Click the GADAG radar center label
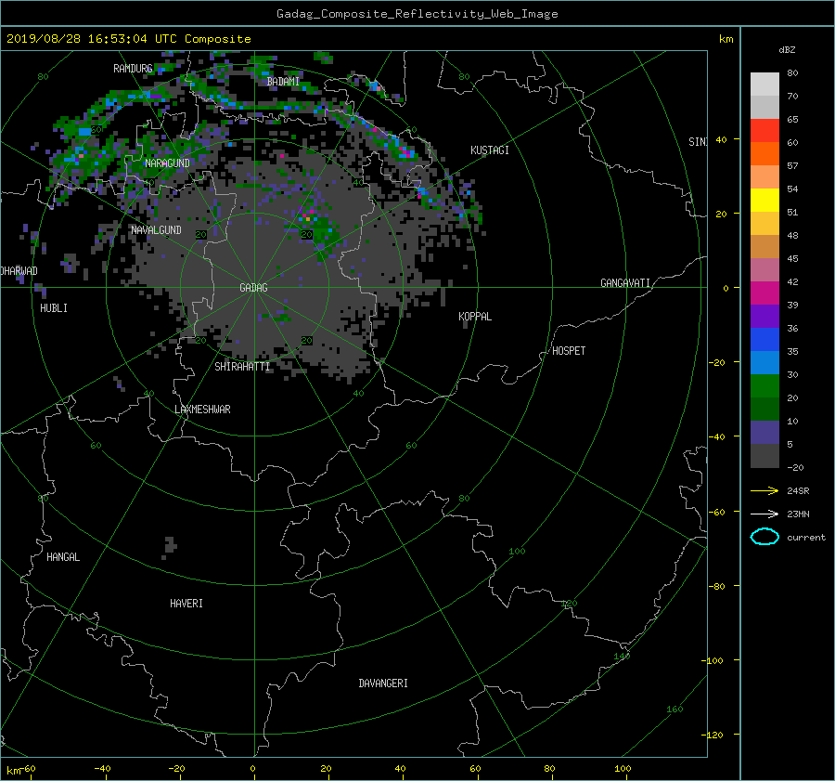The width and height of the screenshot is (835, 781). [253, 288]
